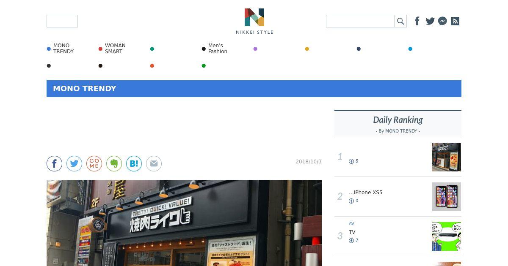Screen dimensions: 508x266
Task: Click the MONO TRENDY blue section header
Action: [x=254, y=89]
